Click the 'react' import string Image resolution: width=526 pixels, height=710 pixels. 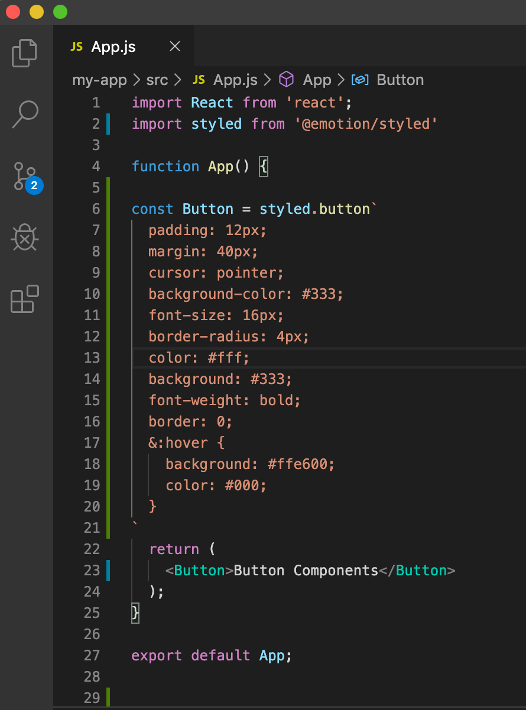click(315, 103)
